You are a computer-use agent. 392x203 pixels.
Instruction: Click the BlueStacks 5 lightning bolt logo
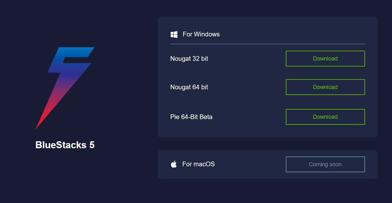click(x=65, y=88)
